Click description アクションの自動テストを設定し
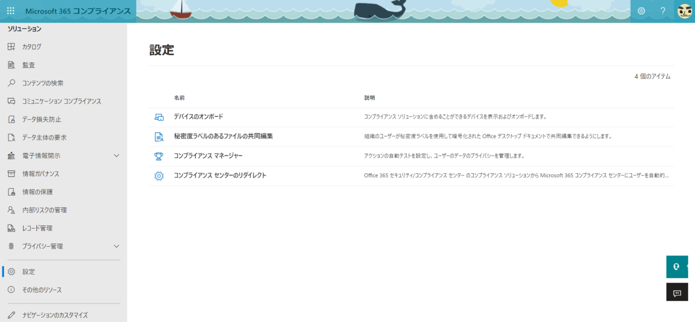The image size is (695, 322). point(444,156)
